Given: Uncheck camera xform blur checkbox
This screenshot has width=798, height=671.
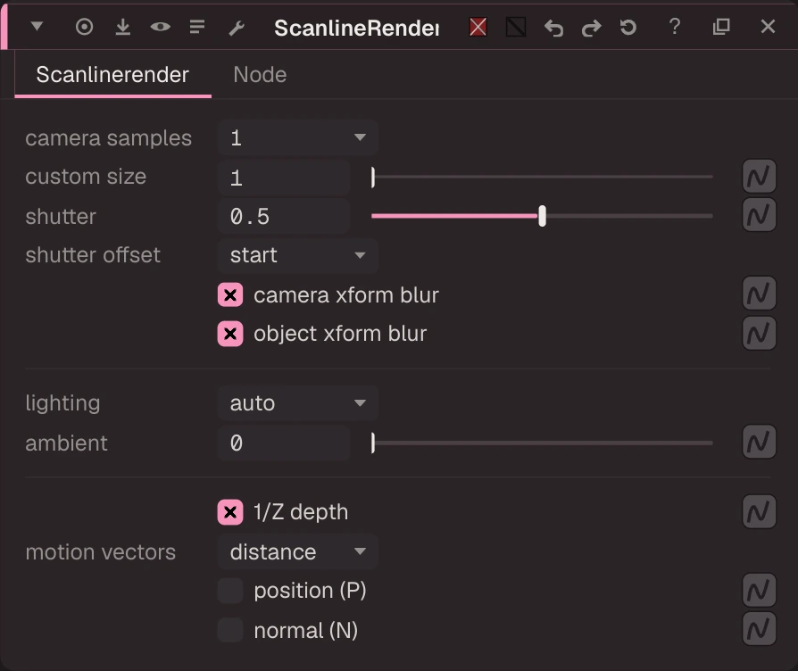Looking at the screenshot, I should click(x=230, y=295).
